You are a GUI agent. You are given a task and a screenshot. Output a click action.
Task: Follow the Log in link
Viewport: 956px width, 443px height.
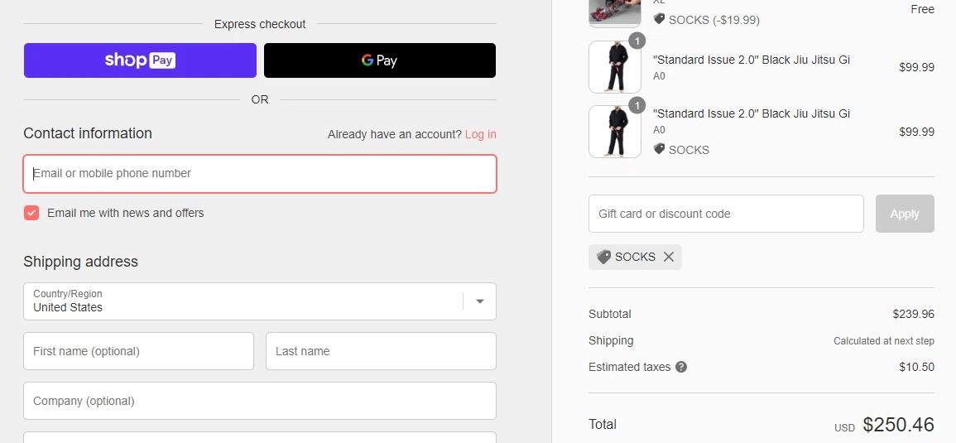[x=480, y=134]
